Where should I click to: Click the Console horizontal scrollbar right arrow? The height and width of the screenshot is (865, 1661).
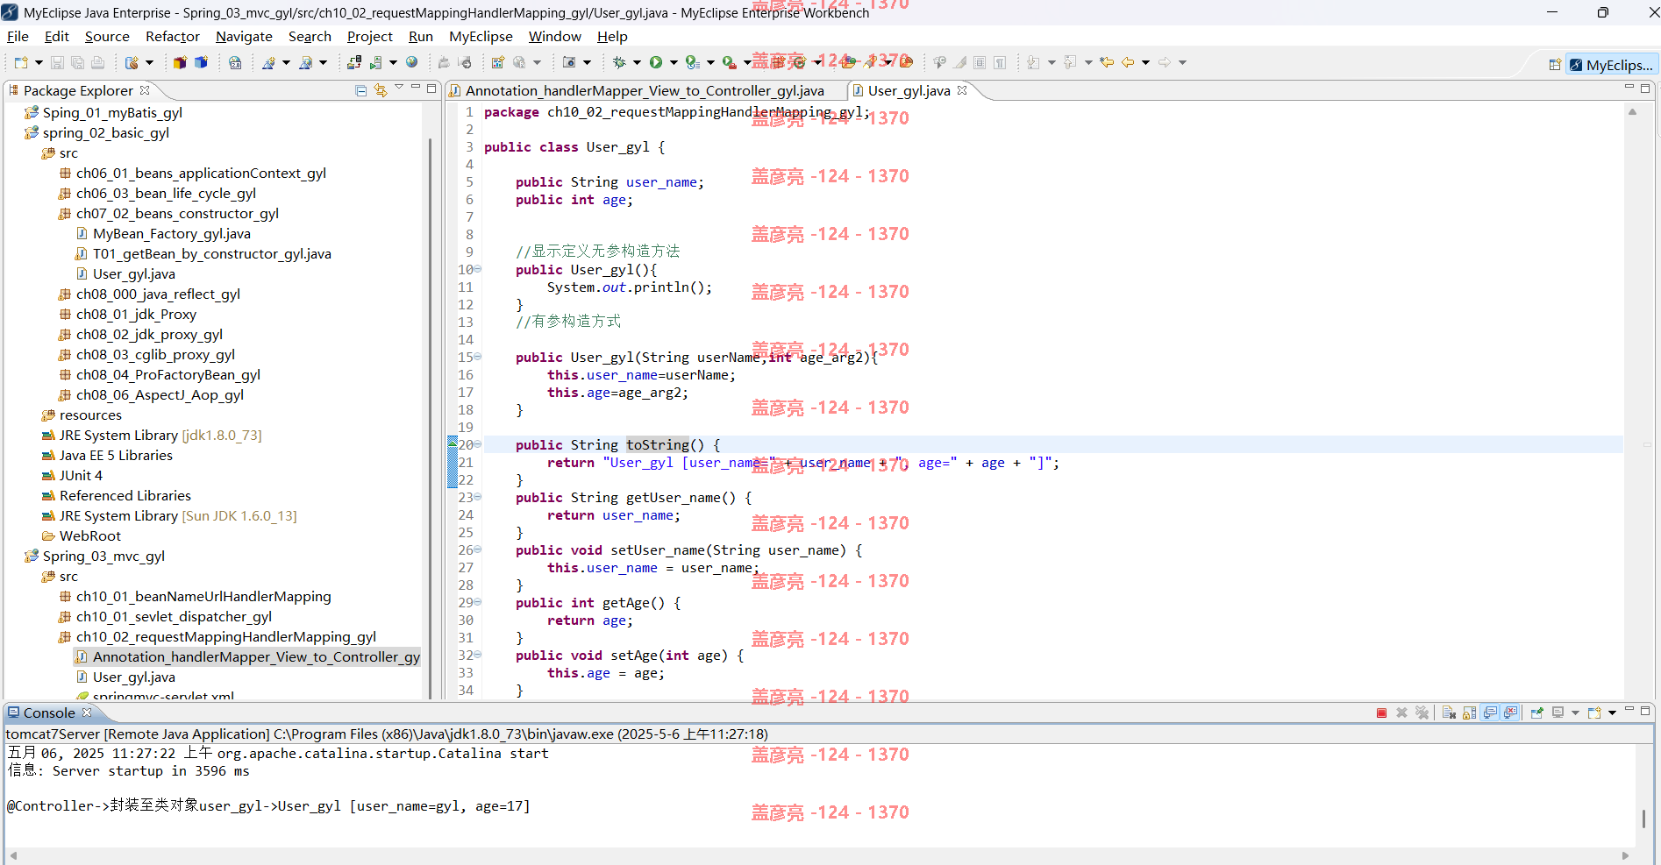click(x=1625, y=855)
